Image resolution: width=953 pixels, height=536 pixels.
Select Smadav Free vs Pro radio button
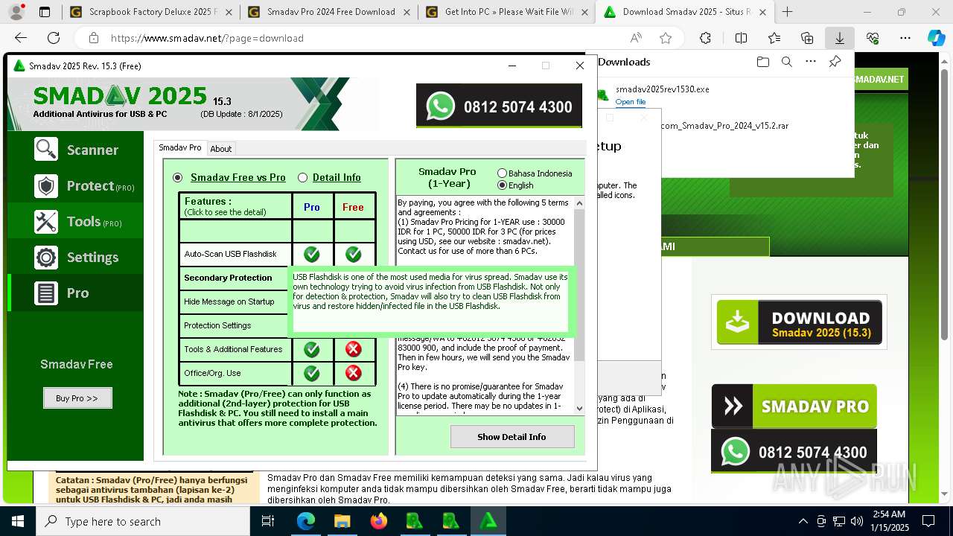pos(177,177)
